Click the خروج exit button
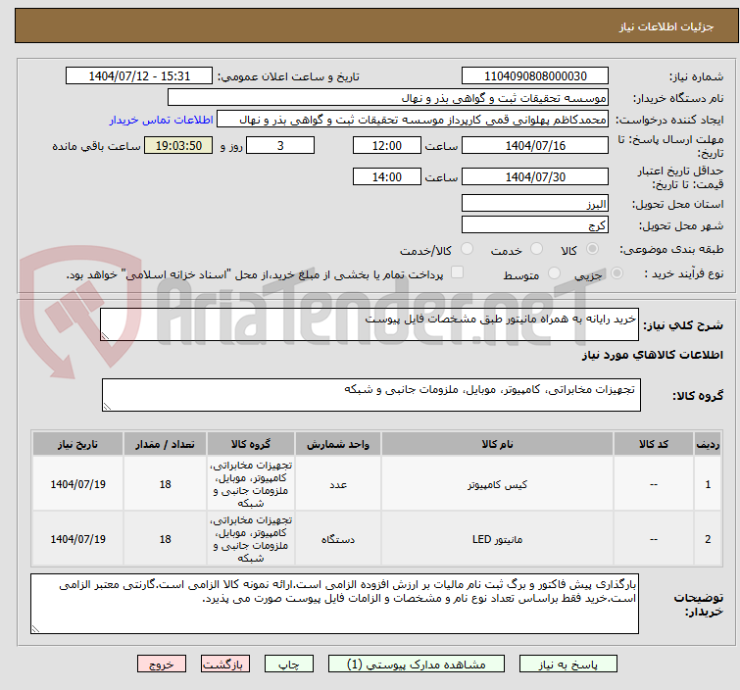 click(162, 665)
